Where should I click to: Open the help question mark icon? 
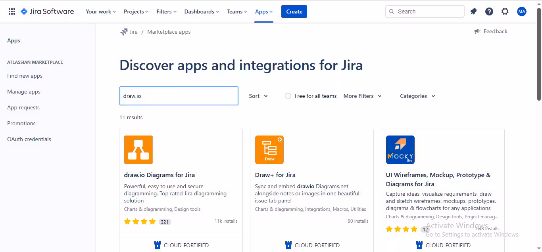pyautogui.click(x=489, y=11)
